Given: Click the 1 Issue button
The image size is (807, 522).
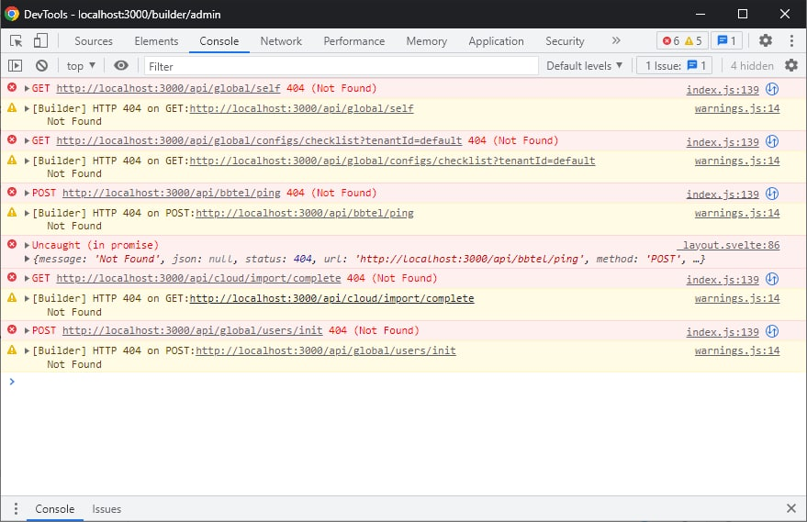Looking at the screenshot, I should point(674,66).
